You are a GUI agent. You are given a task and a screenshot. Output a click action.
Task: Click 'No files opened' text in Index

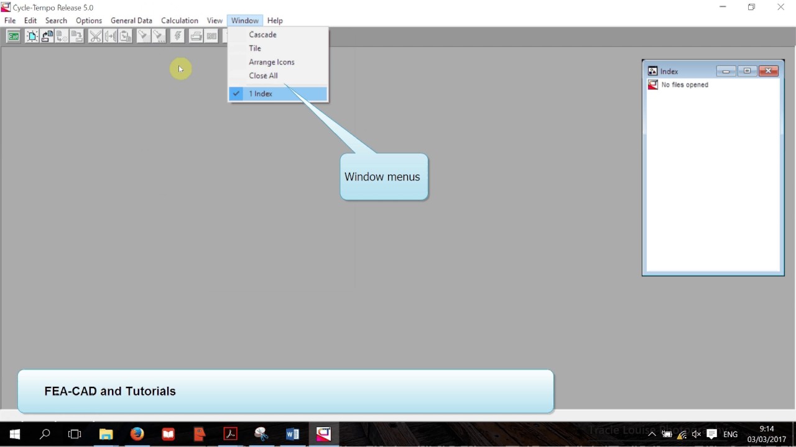685,85
